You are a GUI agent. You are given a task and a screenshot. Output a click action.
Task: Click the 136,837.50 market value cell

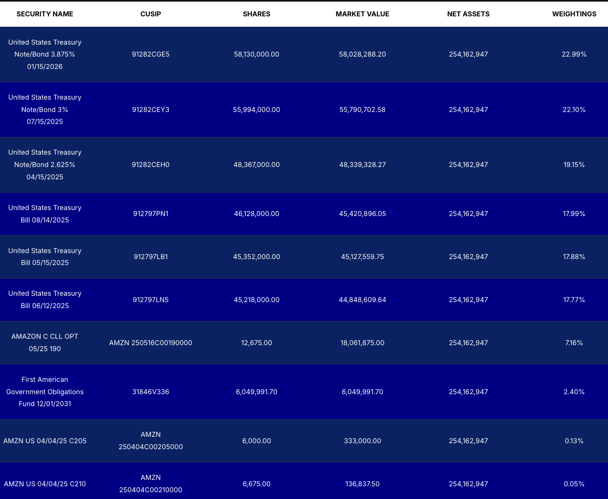coord(362,484)
